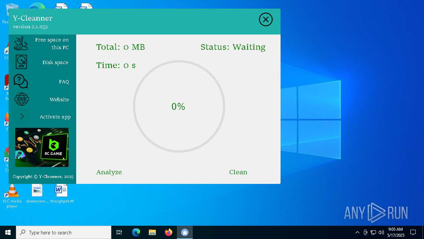424x239 pixels.
Task: Launch Firefox from taskbar
Action: click(x=169, y=232)
